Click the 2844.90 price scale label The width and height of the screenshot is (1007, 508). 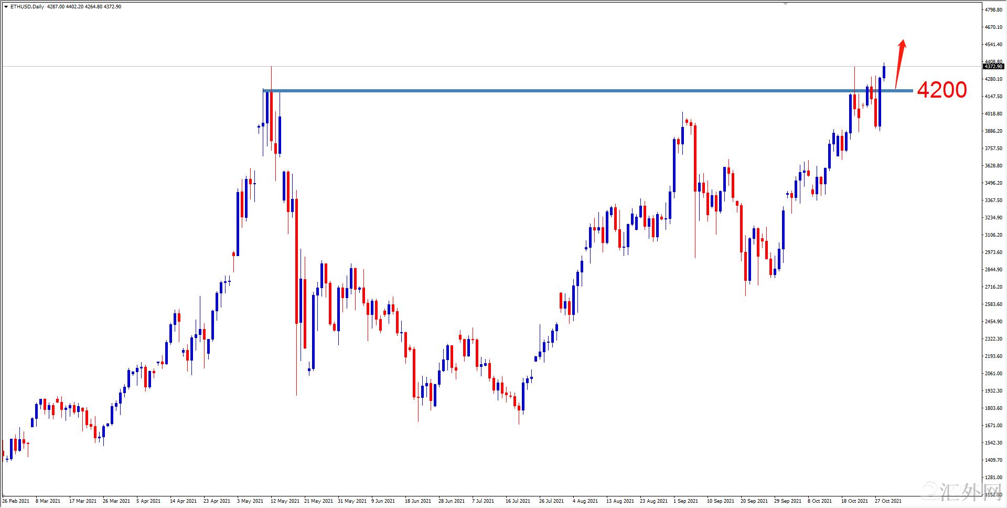(993, 270)
